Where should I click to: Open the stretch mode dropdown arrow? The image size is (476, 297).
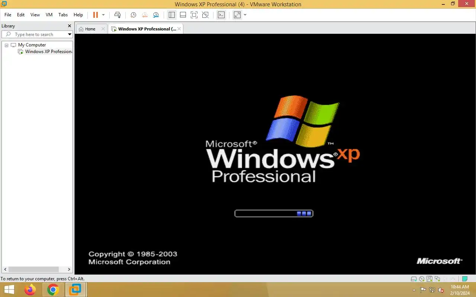pyautogui.click(x=245, y=15)
